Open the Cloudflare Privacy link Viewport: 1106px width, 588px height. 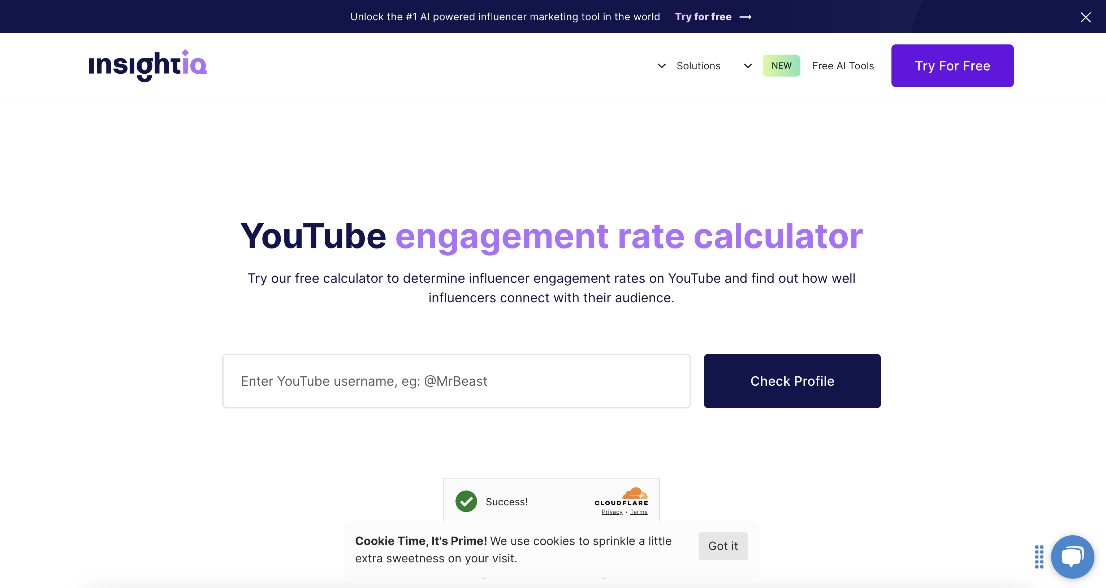[x=612, y=511]
